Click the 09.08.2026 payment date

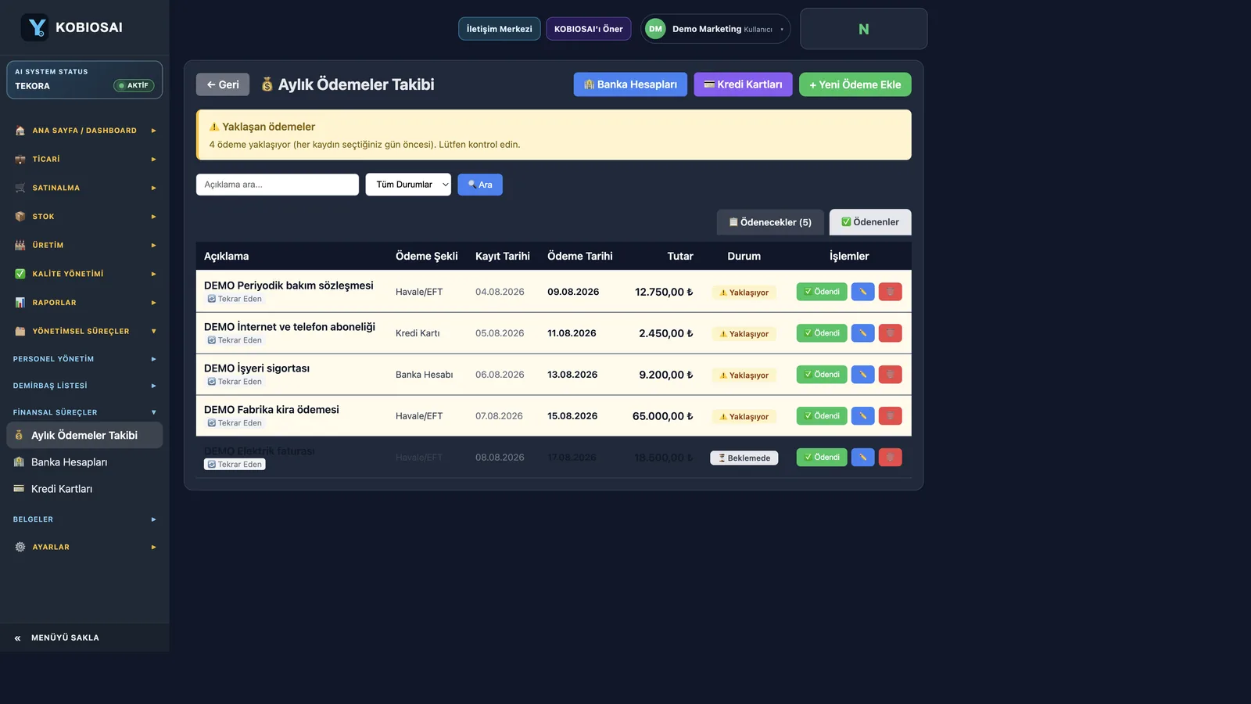[x=573, y=292]
